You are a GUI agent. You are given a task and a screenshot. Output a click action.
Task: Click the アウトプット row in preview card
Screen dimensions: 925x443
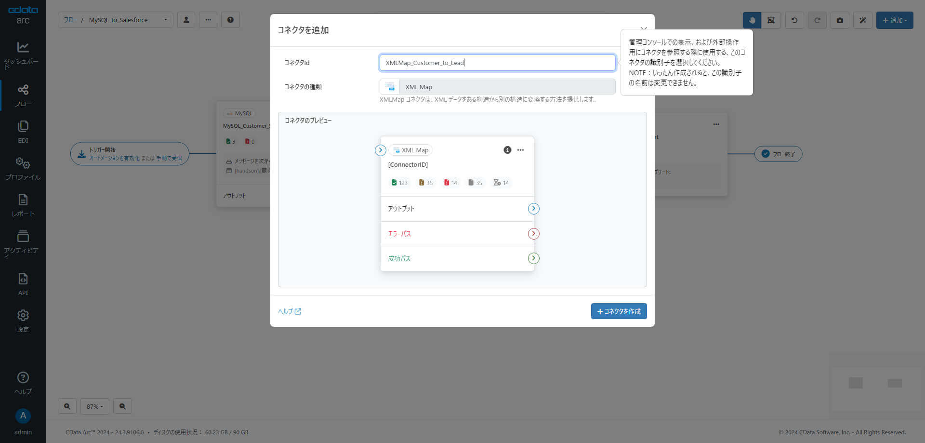tap(457, 209)
